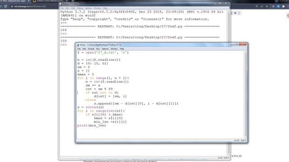Click the zoom magnifier icon in address bar
Screen dimensions: 289x162
[x=256, y=6]
